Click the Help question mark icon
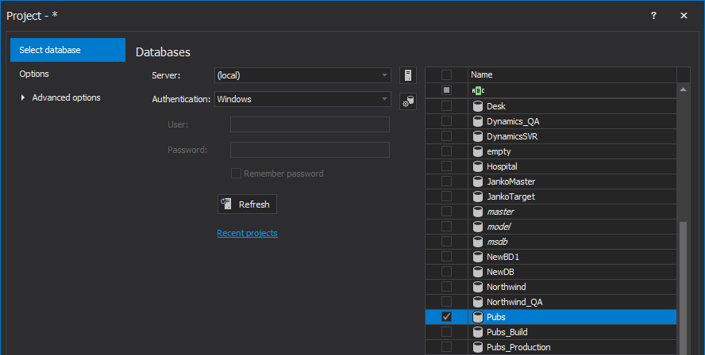The width and height of the screenshot is (705, 355). click(653, 15)
